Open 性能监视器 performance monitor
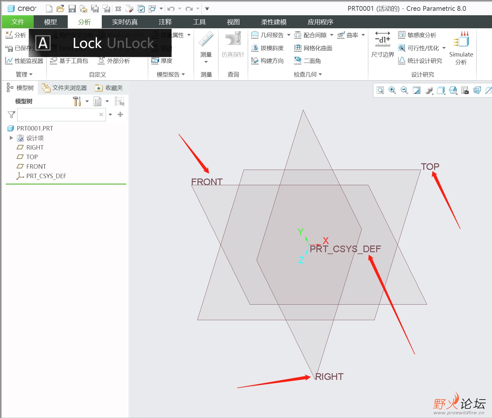492x418 pixels. tap(24, 61)
